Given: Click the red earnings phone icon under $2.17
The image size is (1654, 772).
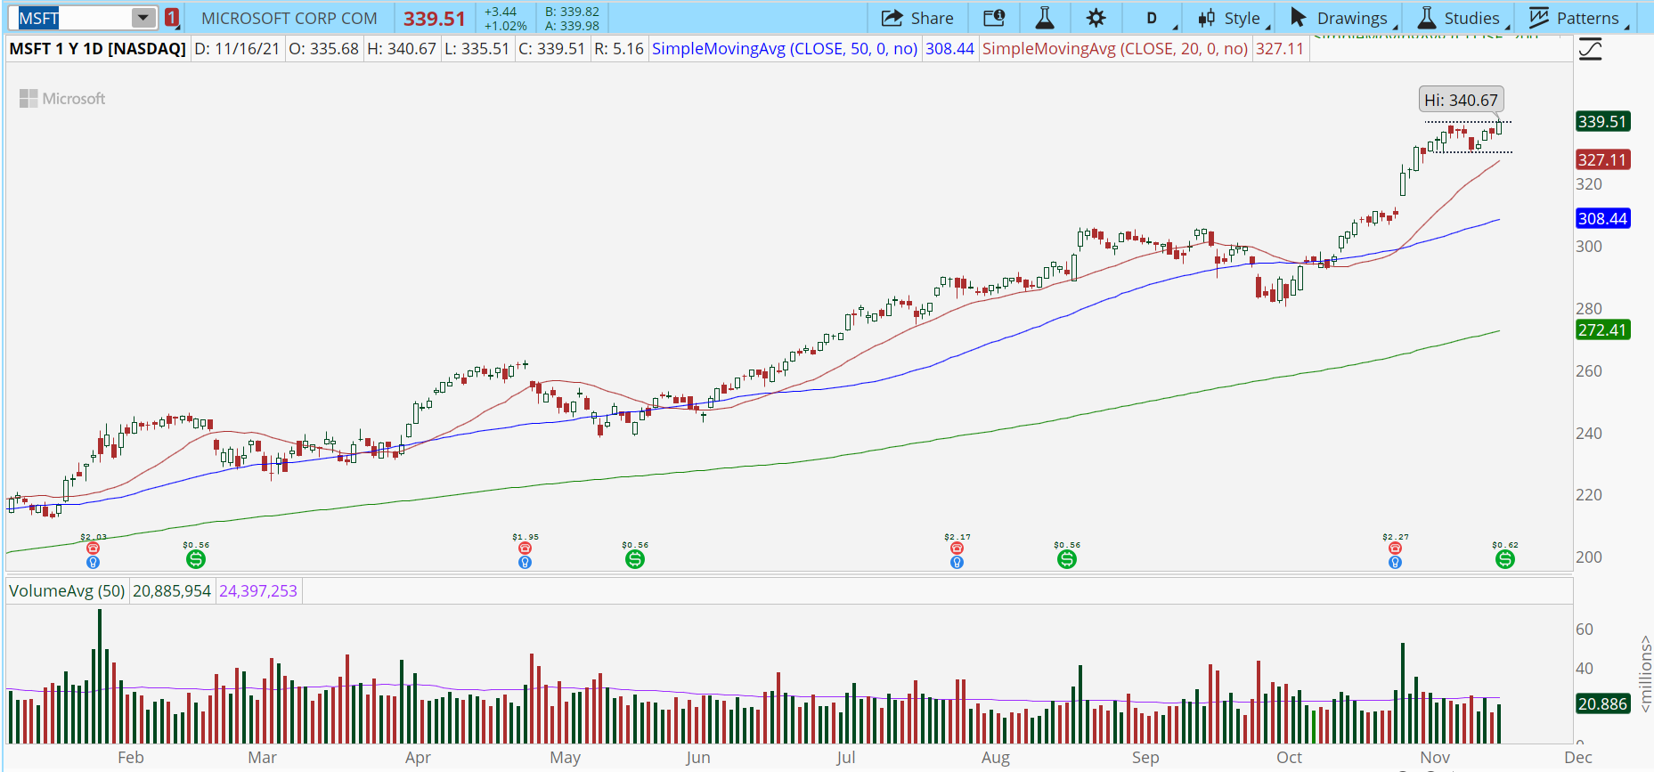Looking at the screenshot, I should [957, 549].
